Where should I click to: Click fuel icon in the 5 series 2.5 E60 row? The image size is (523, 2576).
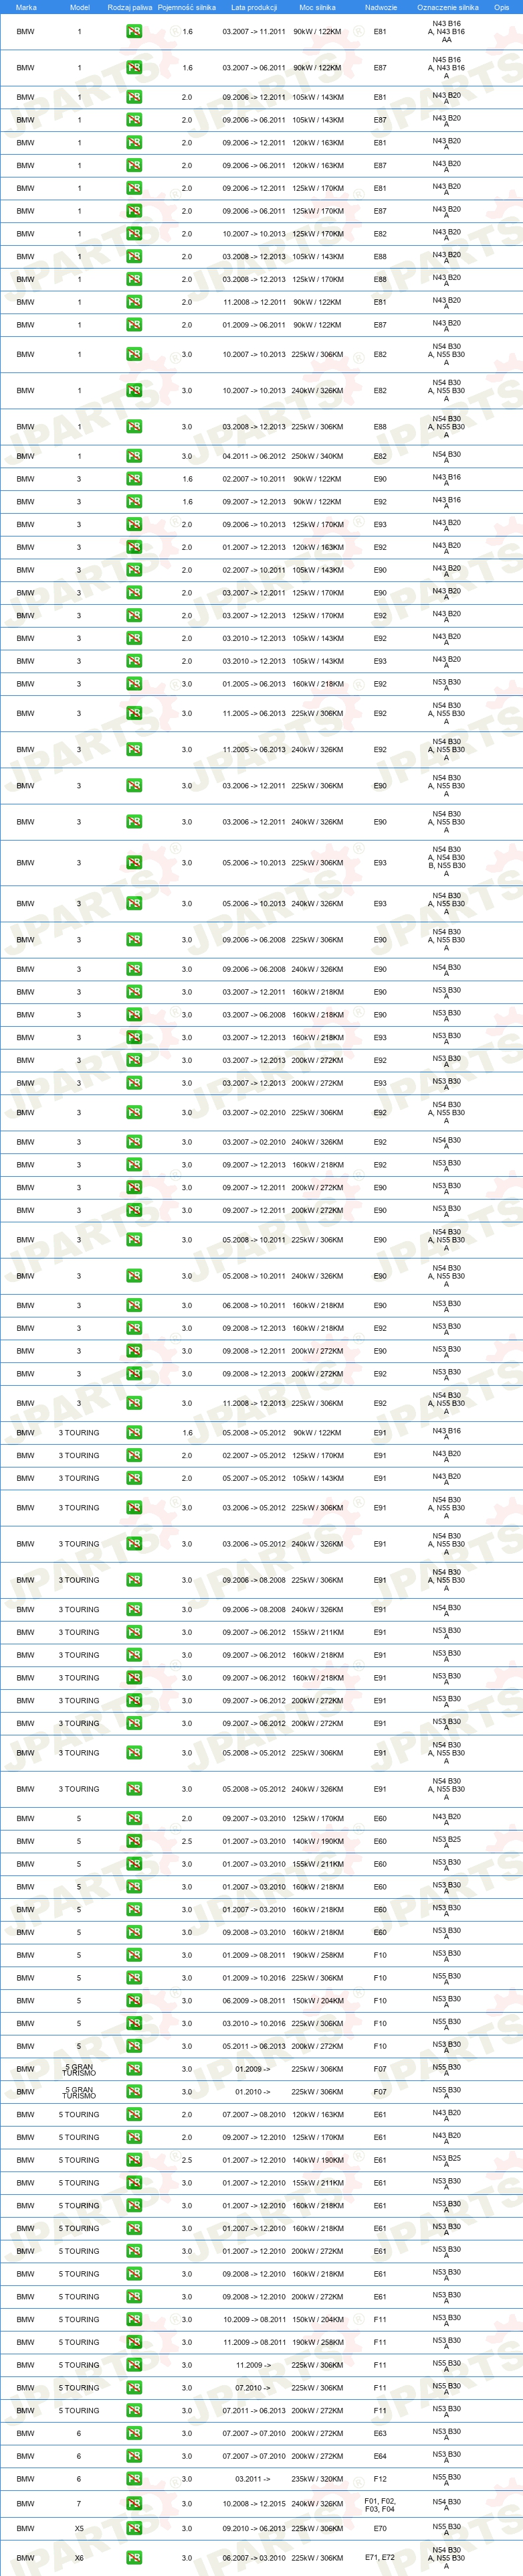[134, 1841]
